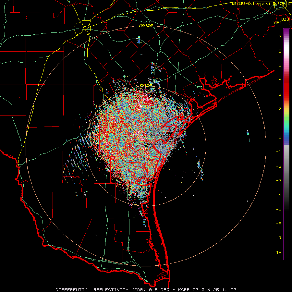
Task: Click the "-5" value on the color scale
Action: click(x=279, y=210)
